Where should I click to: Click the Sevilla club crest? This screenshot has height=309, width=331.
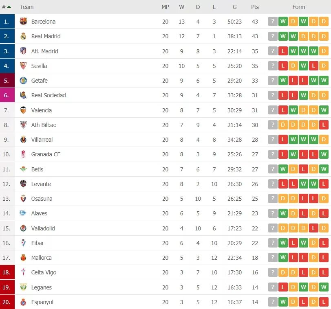tap(23, 66)
